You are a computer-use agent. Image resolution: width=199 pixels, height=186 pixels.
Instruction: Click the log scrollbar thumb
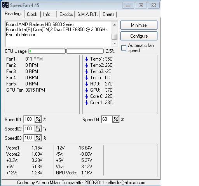coord(115,37)
